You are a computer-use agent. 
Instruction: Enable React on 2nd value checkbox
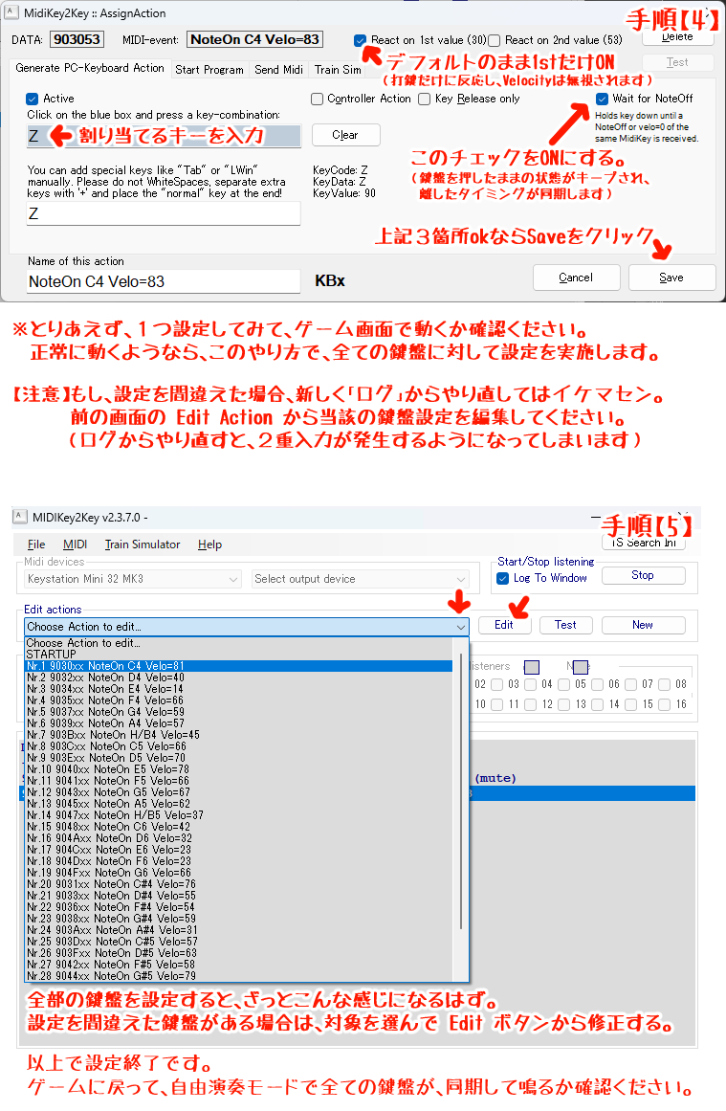click(495, 40)
